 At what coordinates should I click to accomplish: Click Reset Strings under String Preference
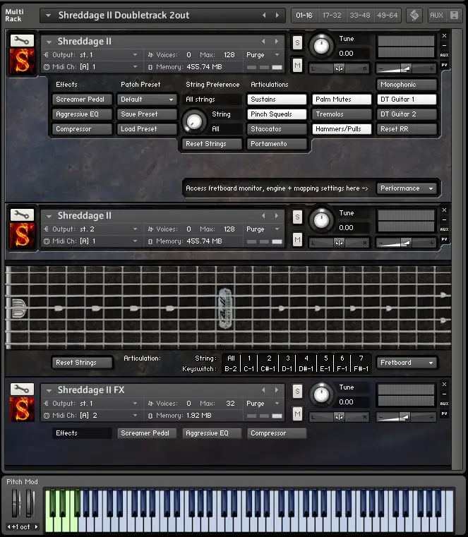(212, 144)
